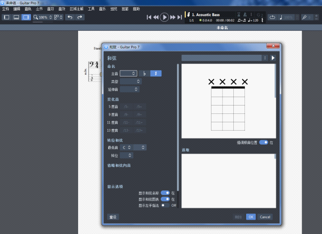This screenshot has height=234, width=322.
Task: Open the 主音 root note dropdown
Action: pyautogui.click(x=128, y=73)
